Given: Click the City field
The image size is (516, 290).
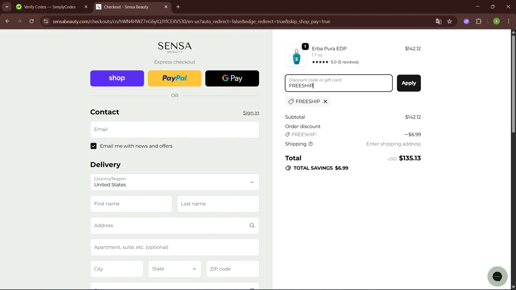Looking at the screenshot, I should click(117, 269).
